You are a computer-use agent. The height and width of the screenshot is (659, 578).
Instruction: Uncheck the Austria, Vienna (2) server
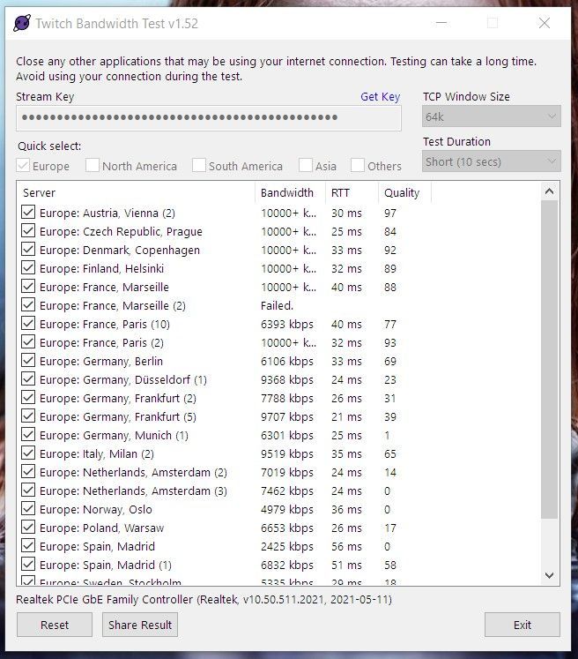pos(28,213)
